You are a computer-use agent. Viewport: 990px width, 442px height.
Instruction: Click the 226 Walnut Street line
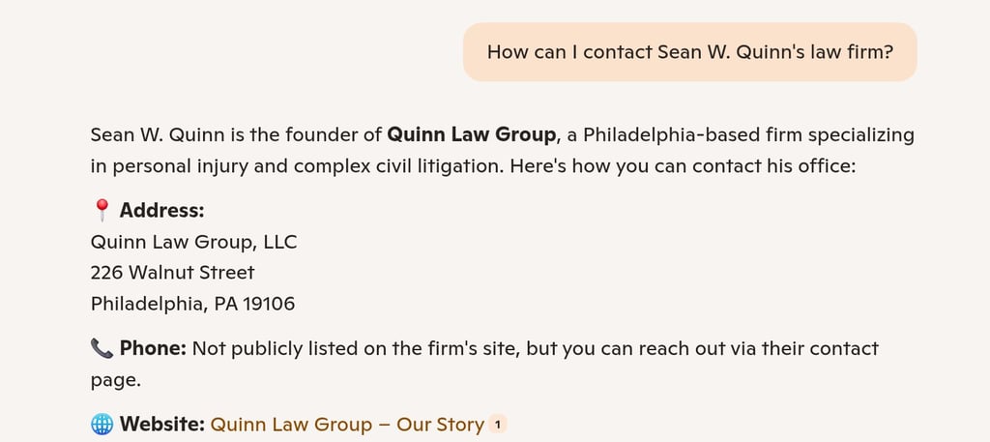172,273
